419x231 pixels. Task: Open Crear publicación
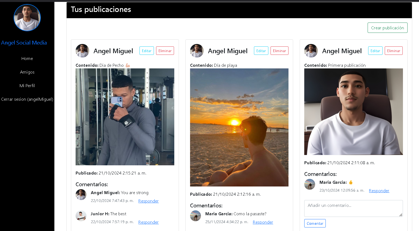pos(387,27)
